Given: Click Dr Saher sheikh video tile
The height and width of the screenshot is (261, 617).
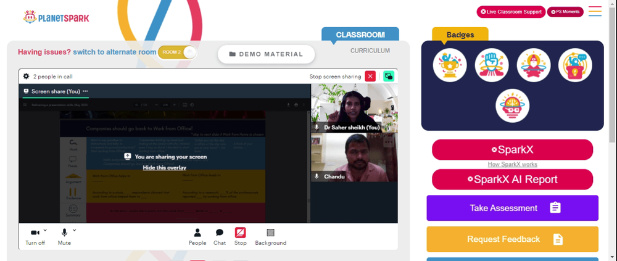Looking at the screenshot, I should (x=354, y=108).
